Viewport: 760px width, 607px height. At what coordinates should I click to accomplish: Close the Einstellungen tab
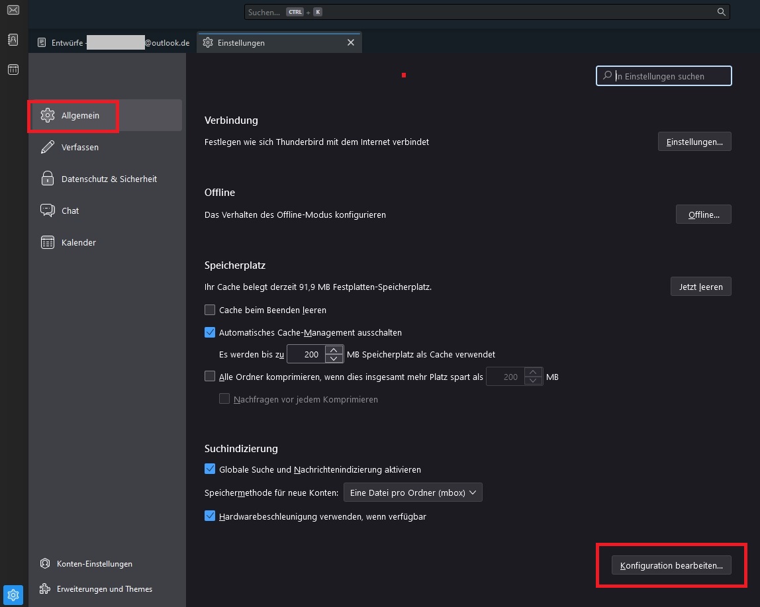pyautogui.click(x=351, y=42)
